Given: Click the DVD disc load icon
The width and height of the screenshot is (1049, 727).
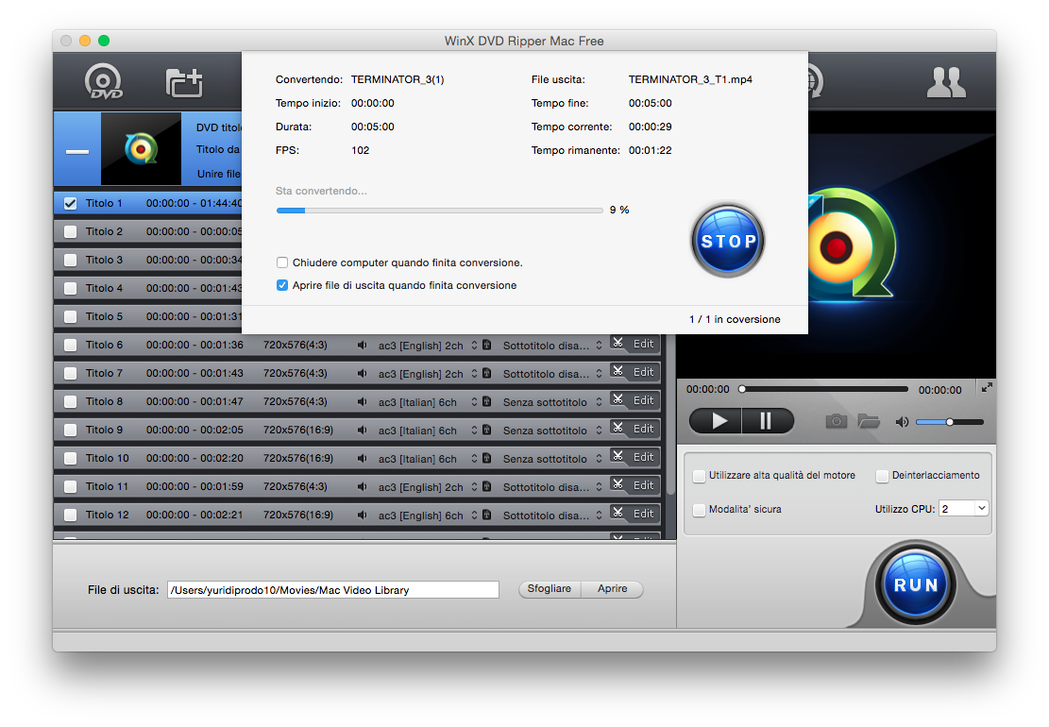Looking at the screenshot, I should 104,82.
